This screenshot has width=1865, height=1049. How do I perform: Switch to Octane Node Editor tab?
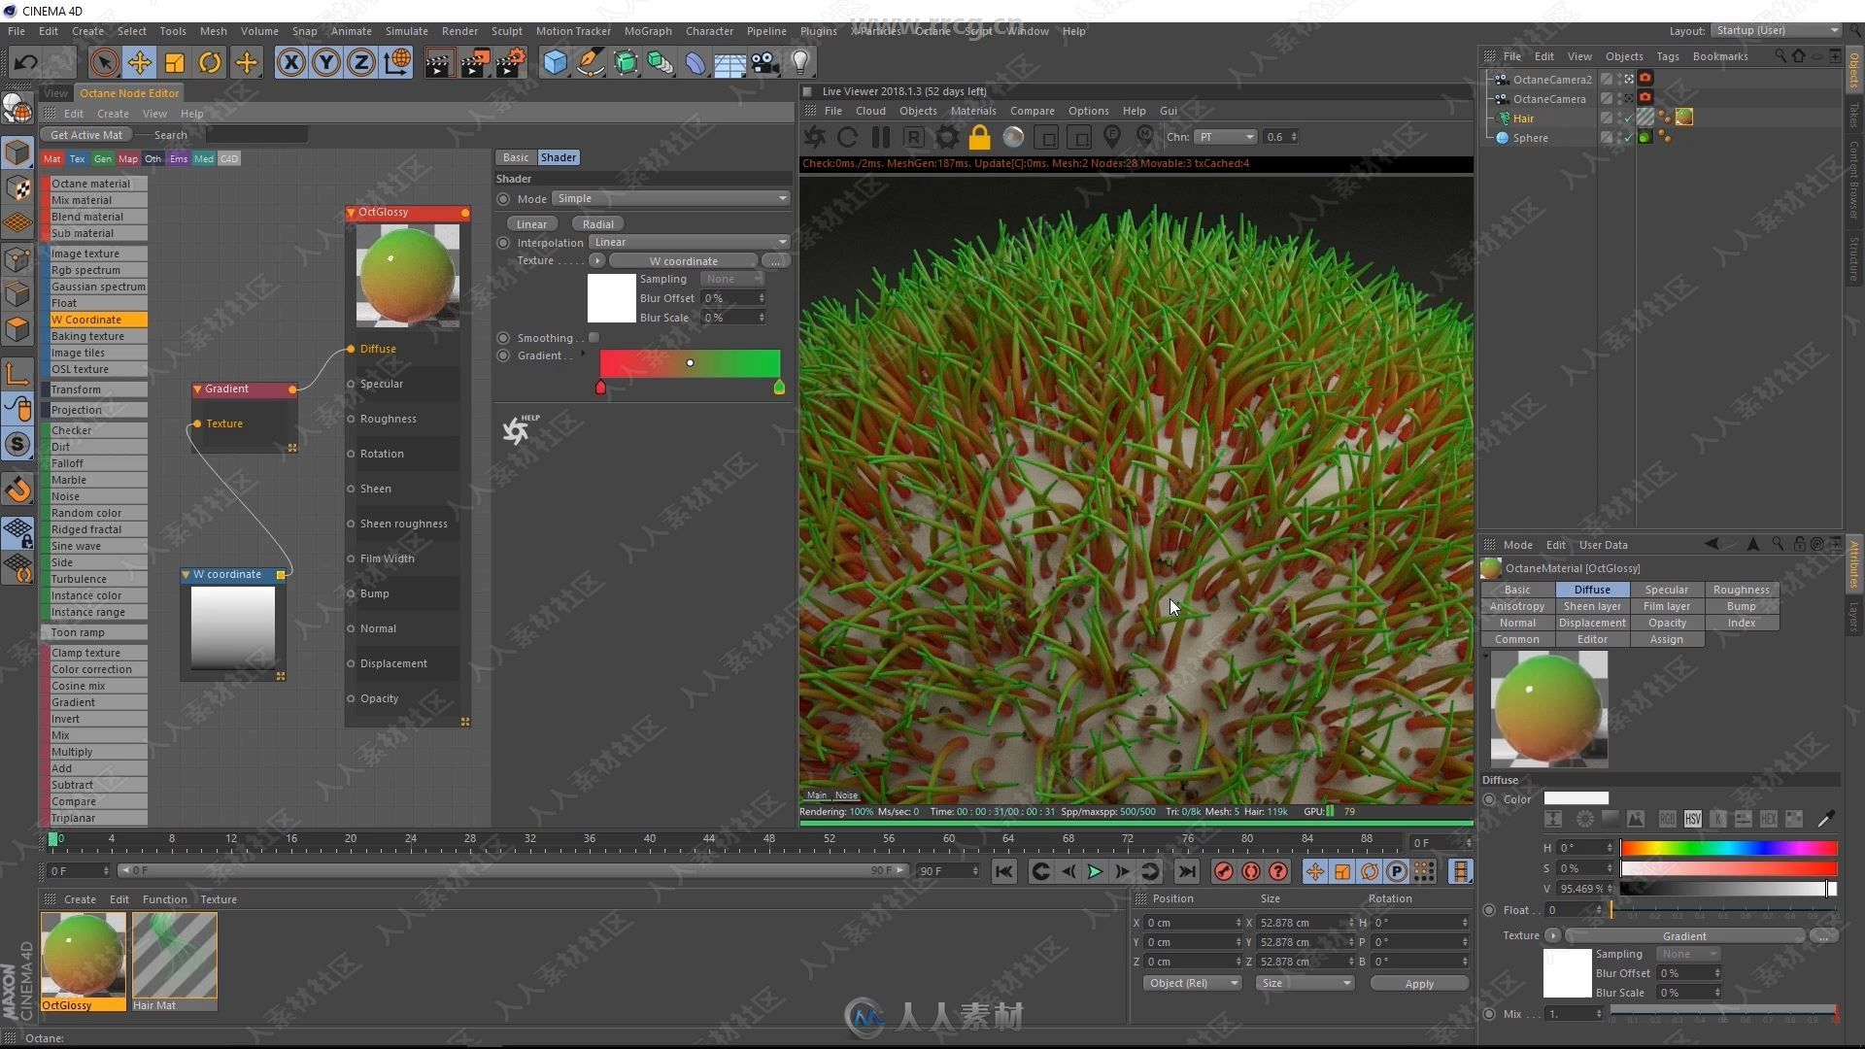tap(129, 93)
